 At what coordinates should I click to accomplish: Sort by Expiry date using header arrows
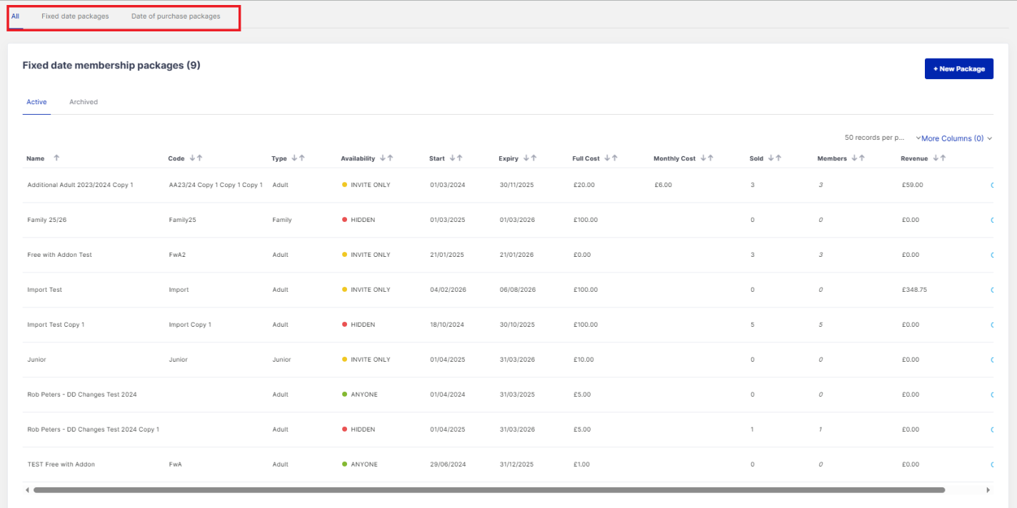coord(529,158)
